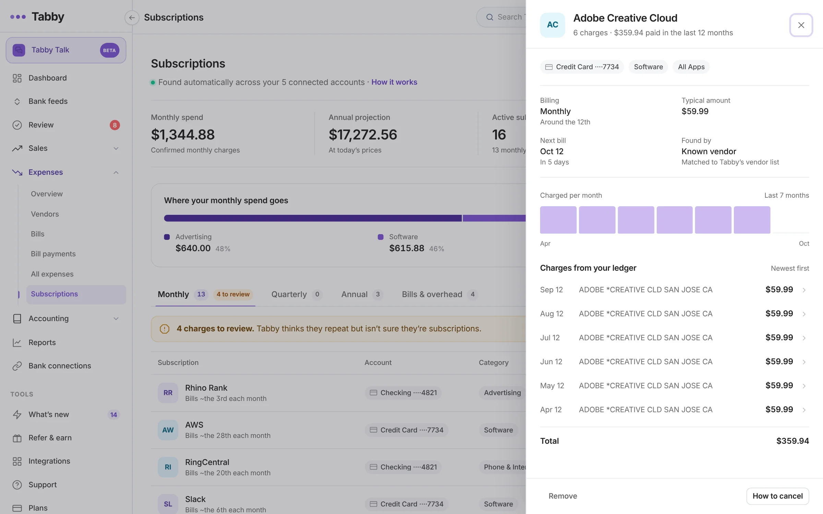Click the All Apps tag
This screenshot has height=514, width=823.
click(691, 67)
